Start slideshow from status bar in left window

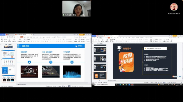(69, 86)
